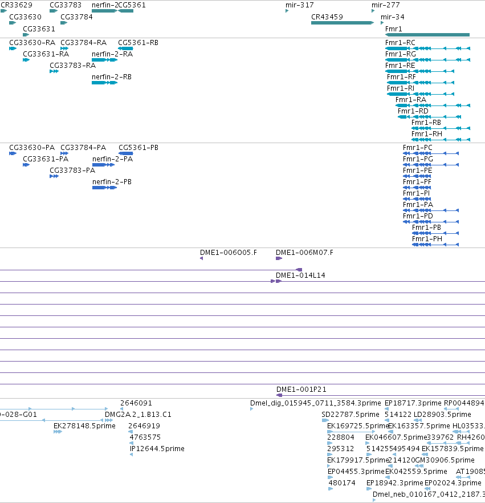Viewport: 485px width, 503px height.
Task: Select the Fmr1 gene label
Action: point(394,29)
